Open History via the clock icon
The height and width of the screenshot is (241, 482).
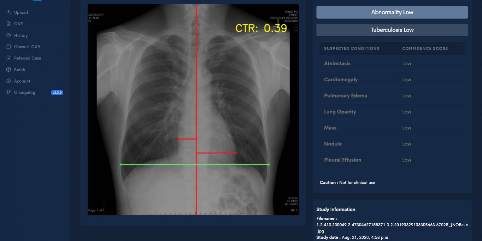tap(8, 35)
